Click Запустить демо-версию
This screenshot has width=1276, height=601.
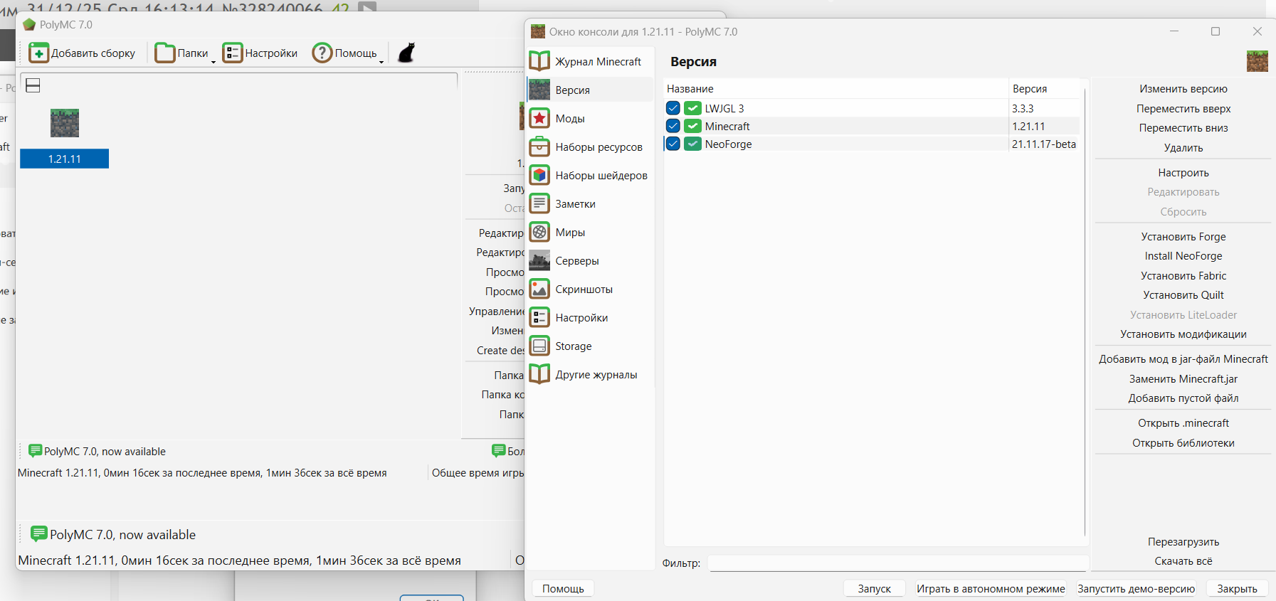click(x=1136, y=589)
